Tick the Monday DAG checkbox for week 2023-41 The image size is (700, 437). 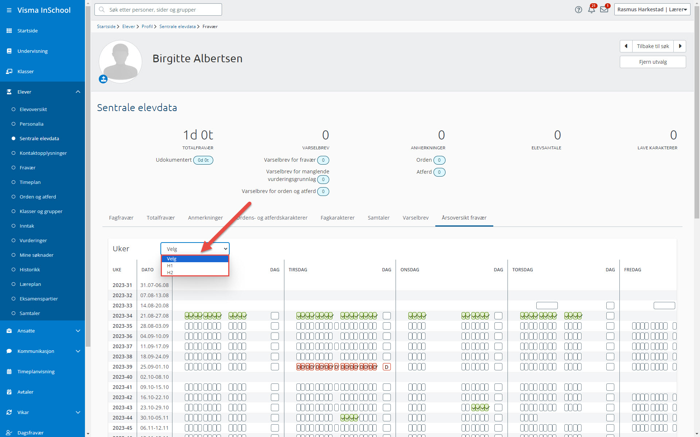(275, 387)
